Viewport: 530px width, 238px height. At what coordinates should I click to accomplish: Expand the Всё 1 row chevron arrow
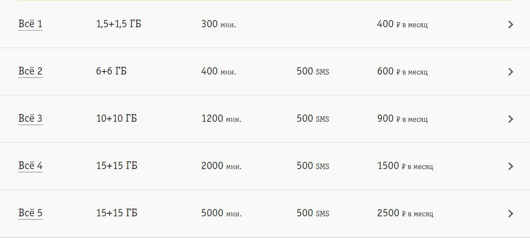(510, 25)
